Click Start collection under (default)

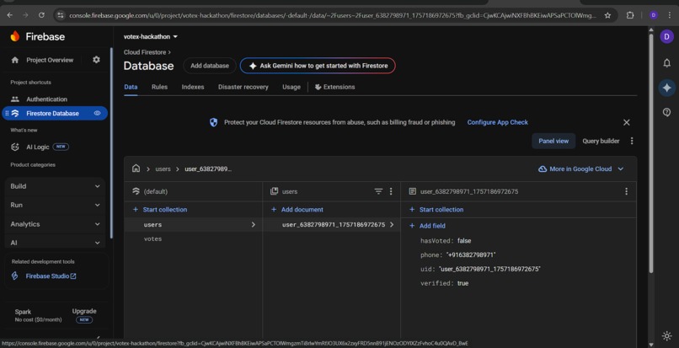[160, 210]
